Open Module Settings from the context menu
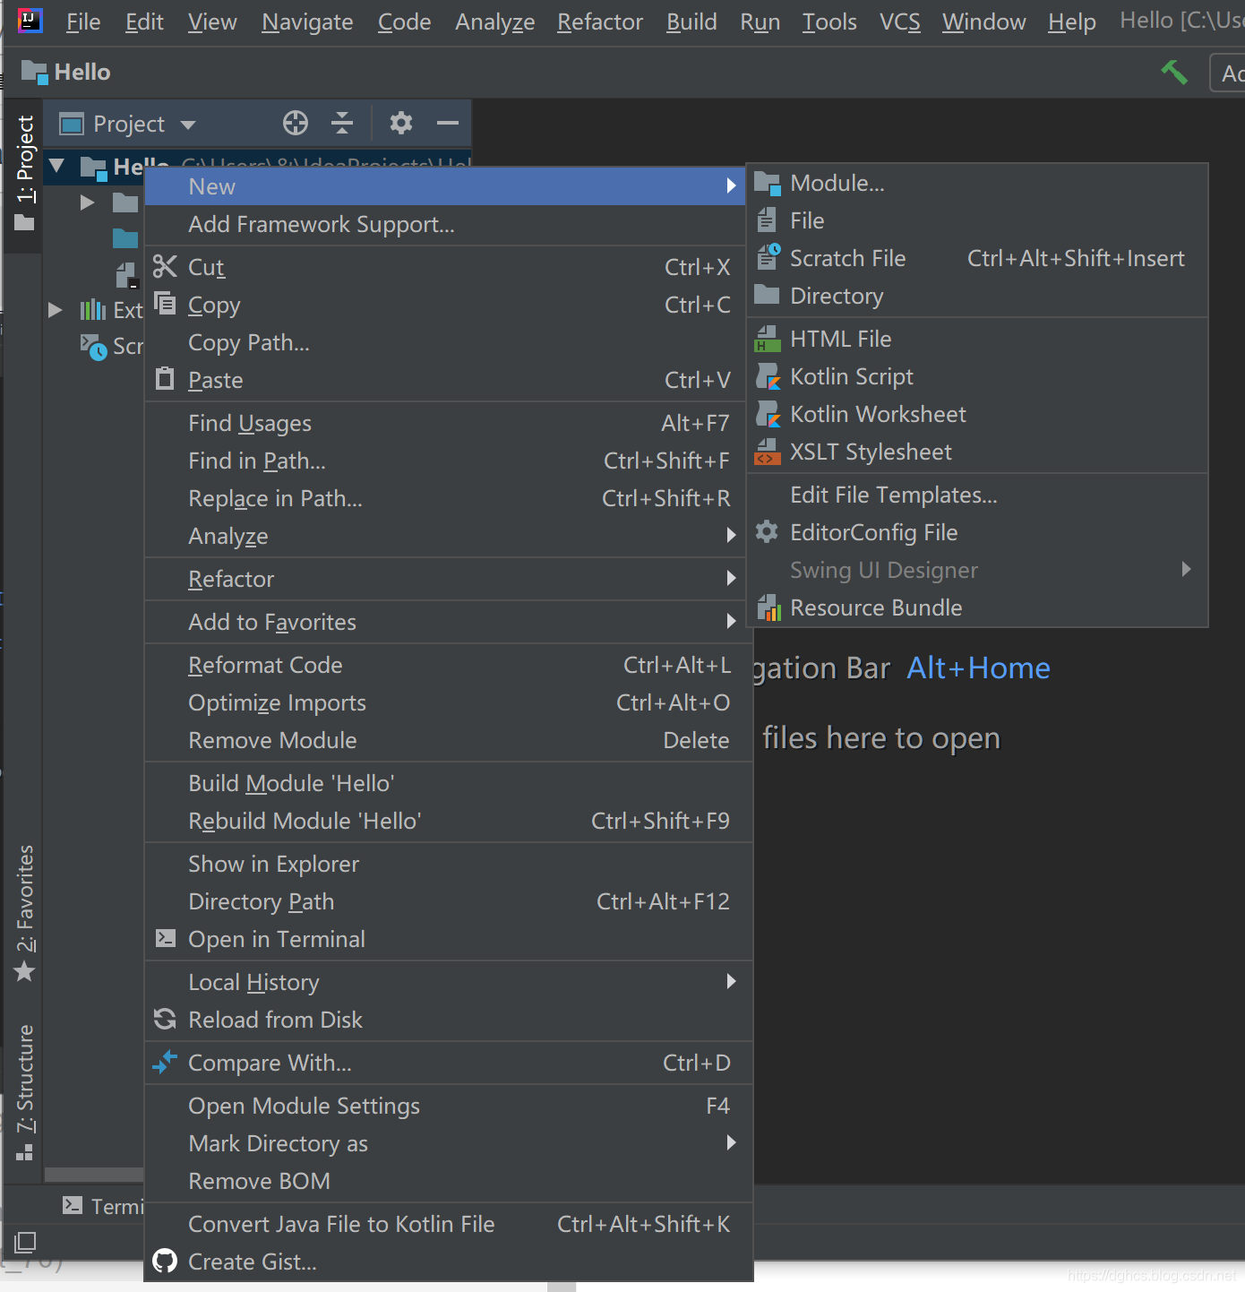1245x1292 pixels. pyautogui.click(x=304, y=1106)
